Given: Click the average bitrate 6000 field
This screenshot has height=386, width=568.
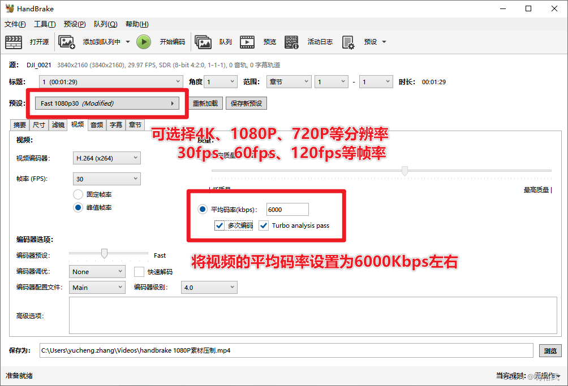Looking at the screenshot, I should [x=287, y=210].
